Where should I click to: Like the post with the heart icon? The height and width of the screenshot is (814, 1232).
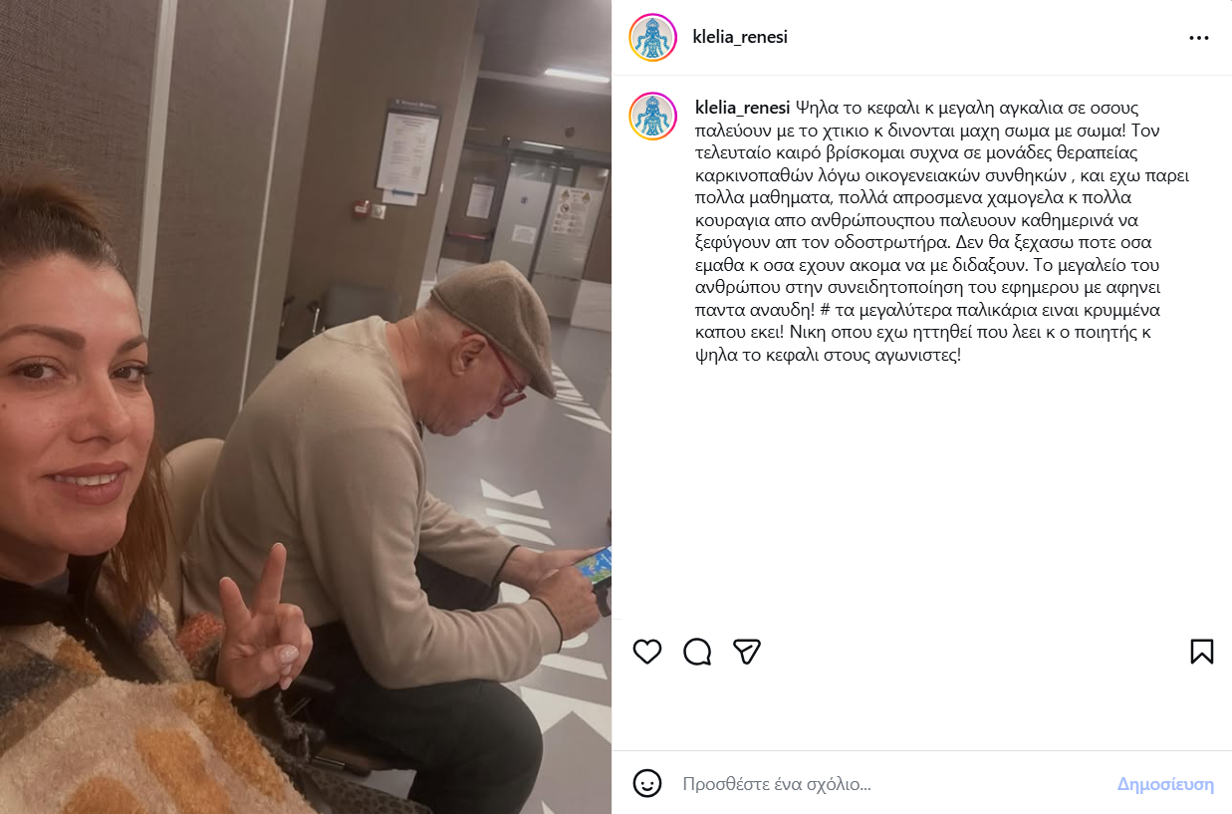tap(647, 652)
